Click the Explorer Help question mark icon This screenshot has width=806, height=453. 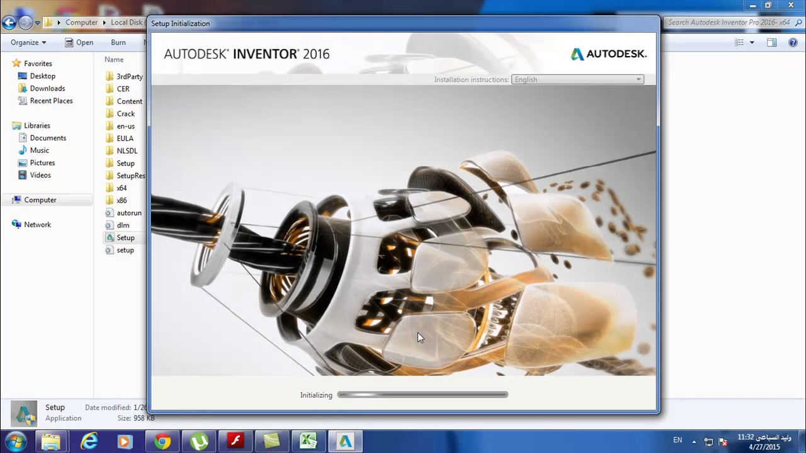[x=793, y=42]
